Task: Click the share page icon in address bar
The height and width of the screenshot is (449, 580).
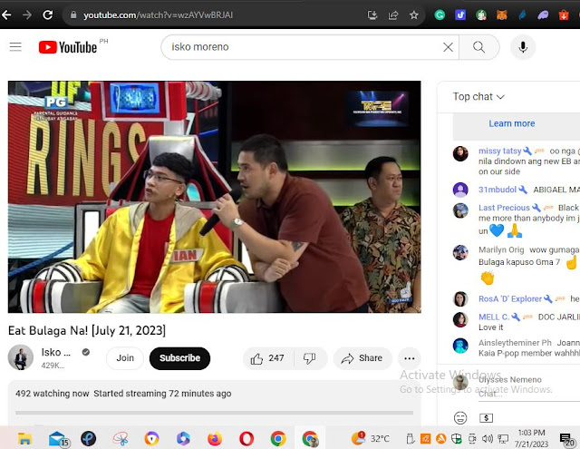Action: [392, 15]
